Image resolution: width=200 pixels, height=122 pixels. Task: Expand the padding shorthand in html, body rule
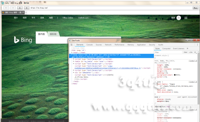(165, 73)
